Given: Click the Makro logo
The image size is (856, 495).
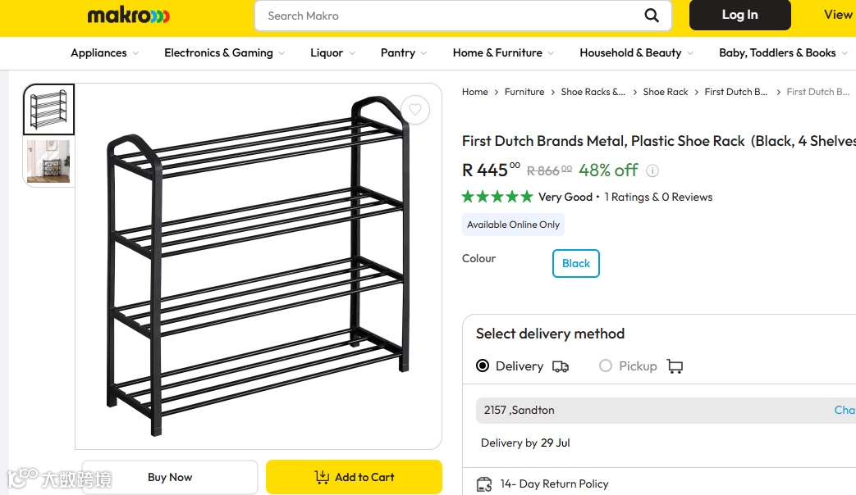Looking at the screenshot, I should (x=129, y=16).
